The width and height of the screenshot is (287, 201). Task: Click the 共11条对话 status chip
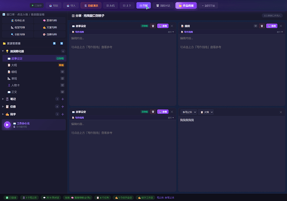[51, 198]
